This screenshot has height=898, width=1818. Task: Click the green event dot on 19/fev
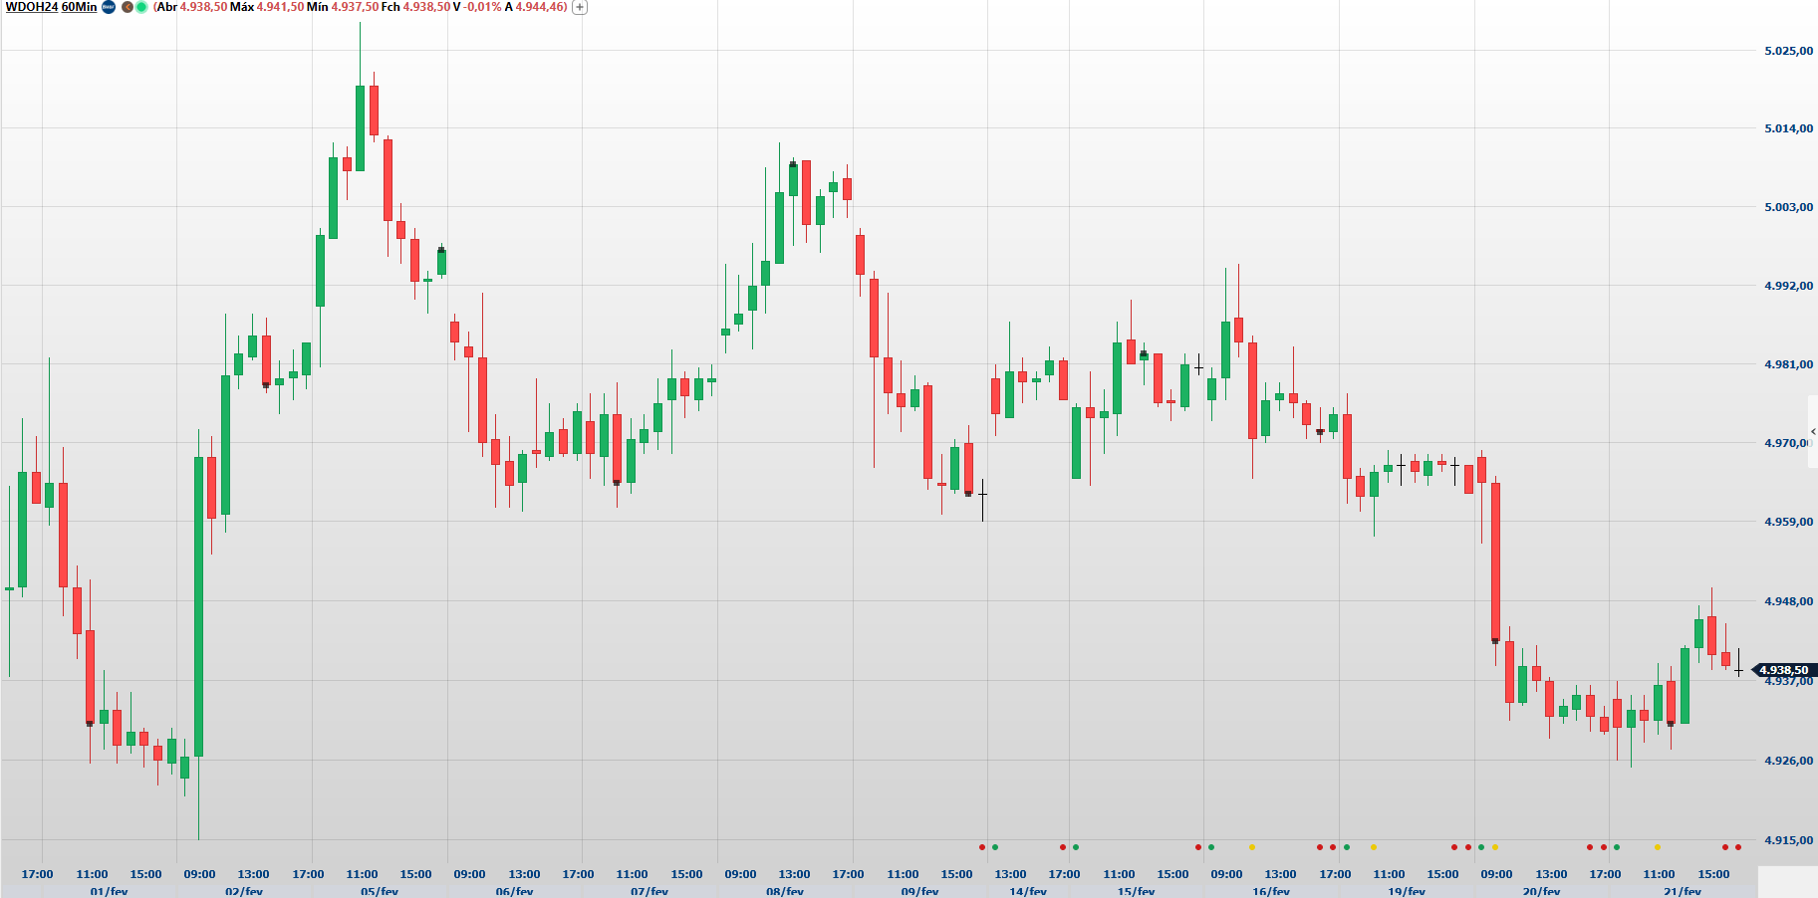point(1347,847)
